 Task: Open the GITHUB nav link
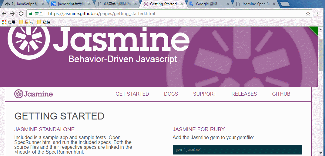(281, 94)
